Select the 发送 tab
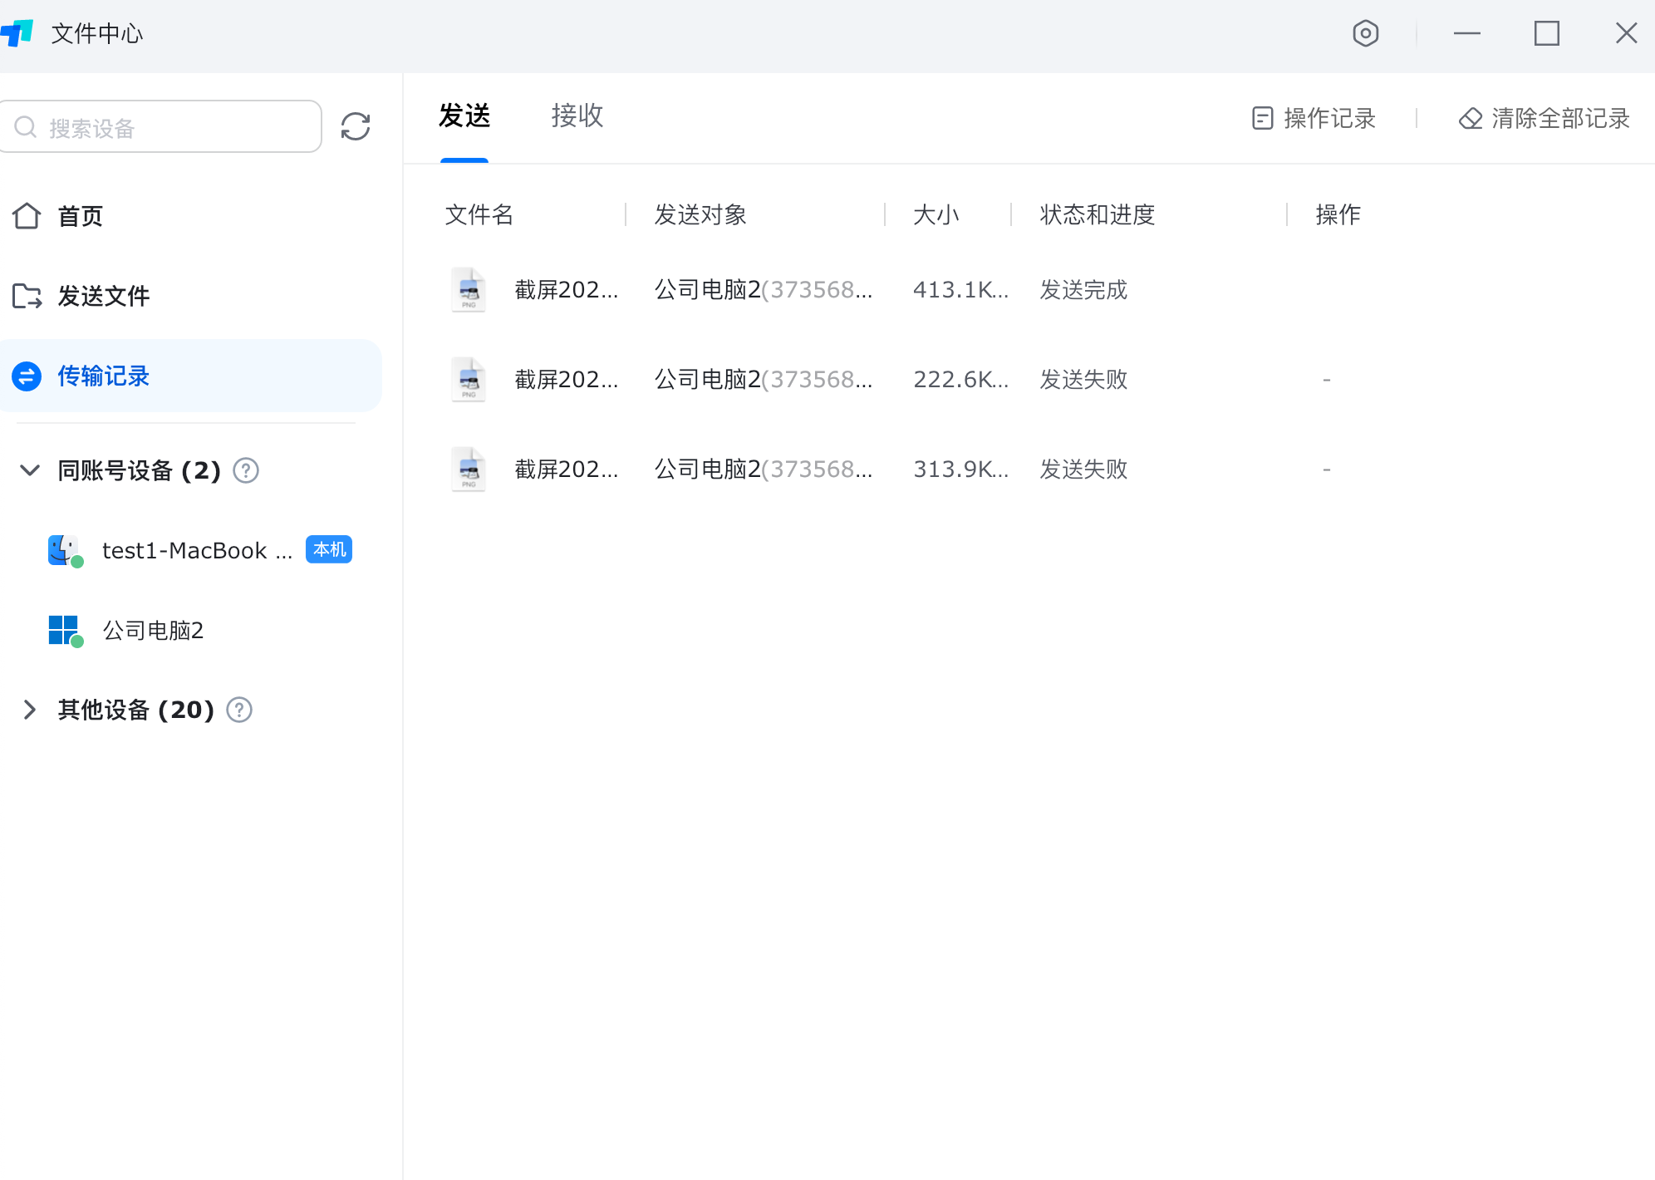Image resolution: width=1655 pixels, height=1180 pixels. point(464,116)
